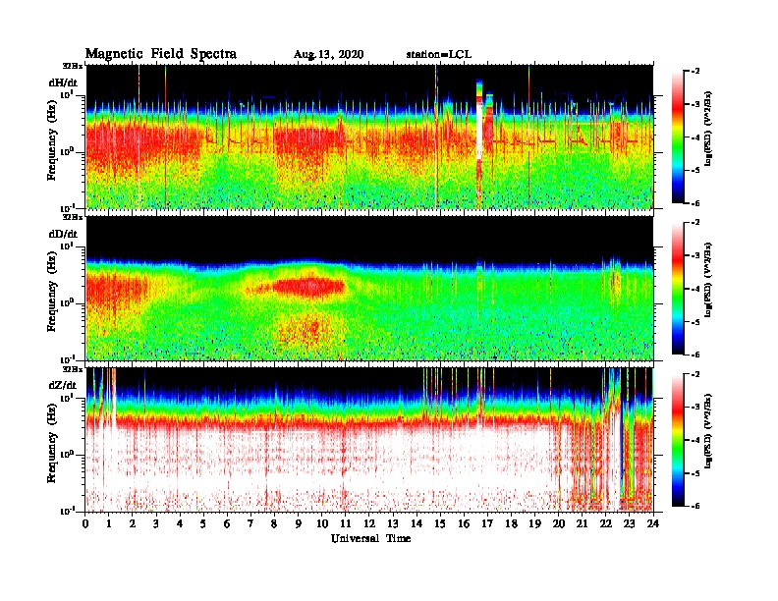Click the "15" hour tick on the time axis

(x=440, y=524)
